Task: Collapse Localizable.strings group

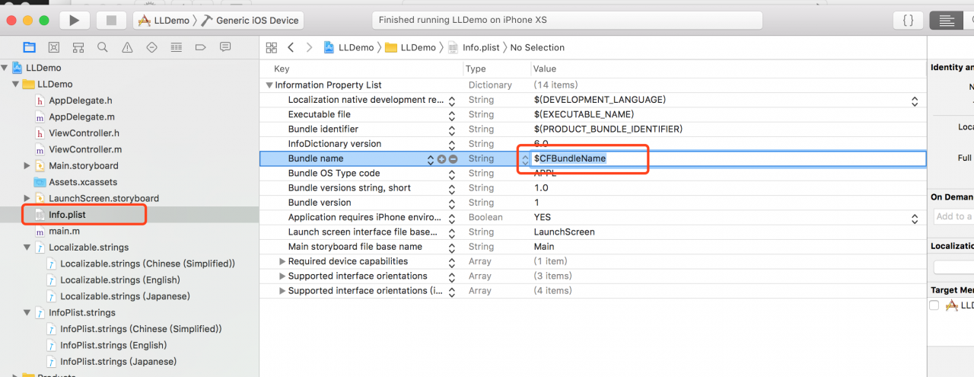Action: click(27, 247)
